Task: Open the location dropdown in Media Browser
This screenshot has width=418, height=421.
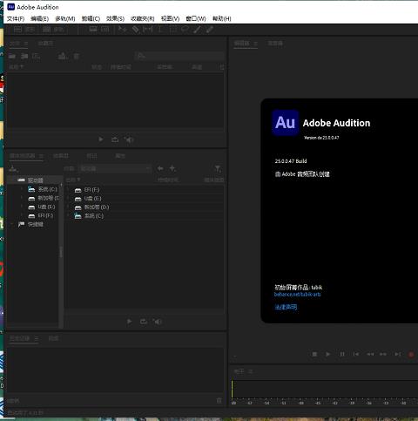Action: (116, 168)
